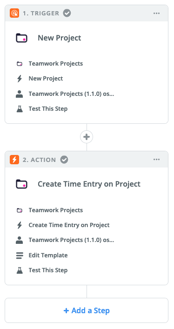Expand the Create Time Entry on Project title
Viewport: 174px width, 329px height.
click(x=89, y=184)
